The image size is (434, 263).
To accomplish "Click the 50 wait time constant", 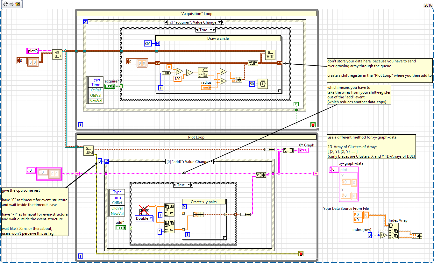I will click(x=253, y=84).
